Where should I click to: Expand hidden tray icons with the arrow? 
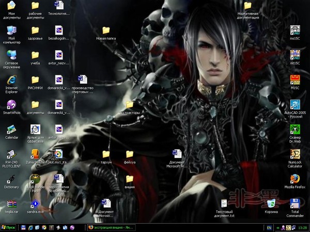tap(278, 228)
